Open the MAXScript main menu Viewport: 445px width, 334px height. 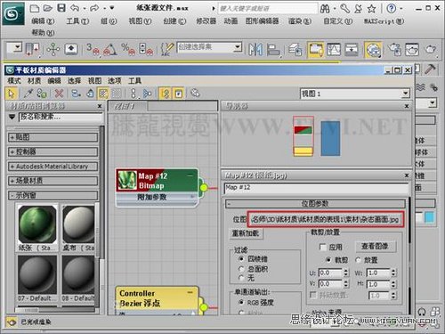(x=384, y=21)
